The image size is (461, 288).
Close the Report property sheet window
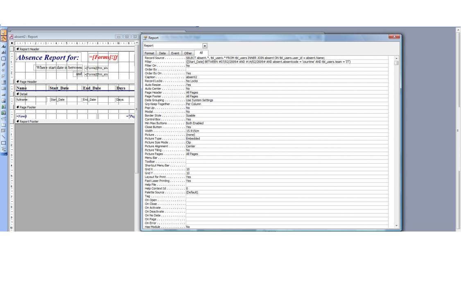[394, 37]
